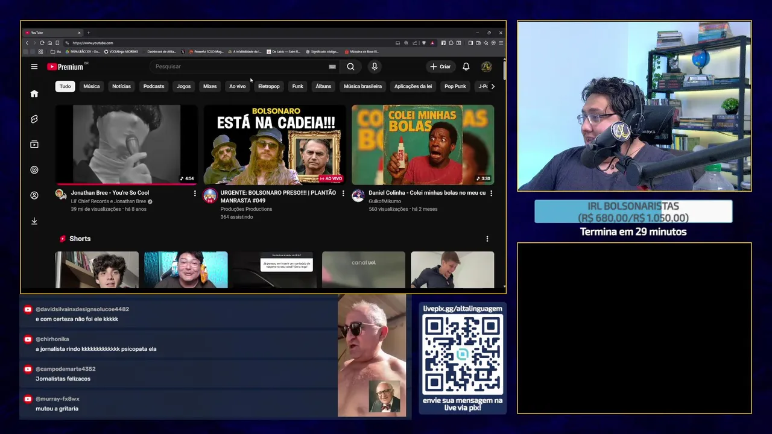Open YouTube Music icon in sidebar

[x=34, y=170]
